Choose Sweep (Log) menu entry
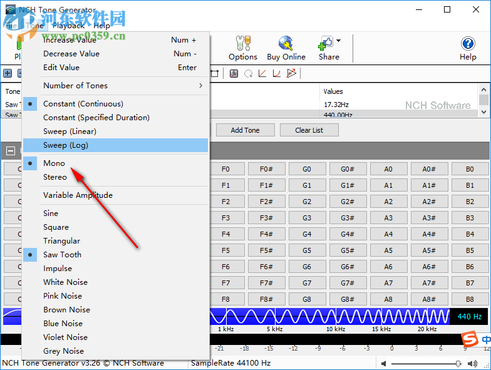This screenshot has width=491, height=370. (x=66, y=145)
